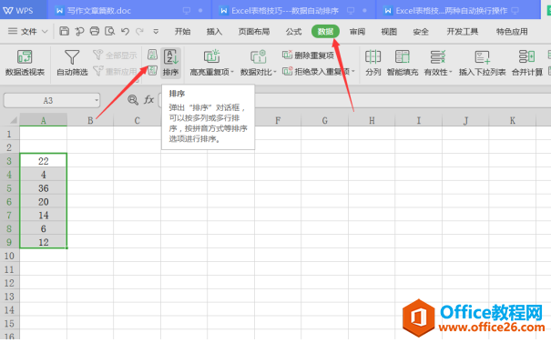Click 删除重复项 remove duplicates
This screenshot has width=551, height=343.
click(x=308, y=55)
